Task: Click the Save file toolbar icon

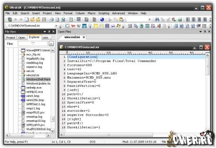Action: [44, 20]
